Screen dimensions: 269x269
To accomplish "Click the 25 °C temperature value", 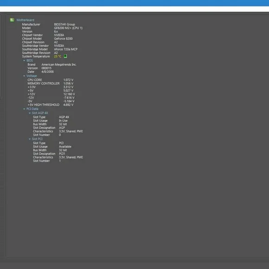I will pos(58,56).
